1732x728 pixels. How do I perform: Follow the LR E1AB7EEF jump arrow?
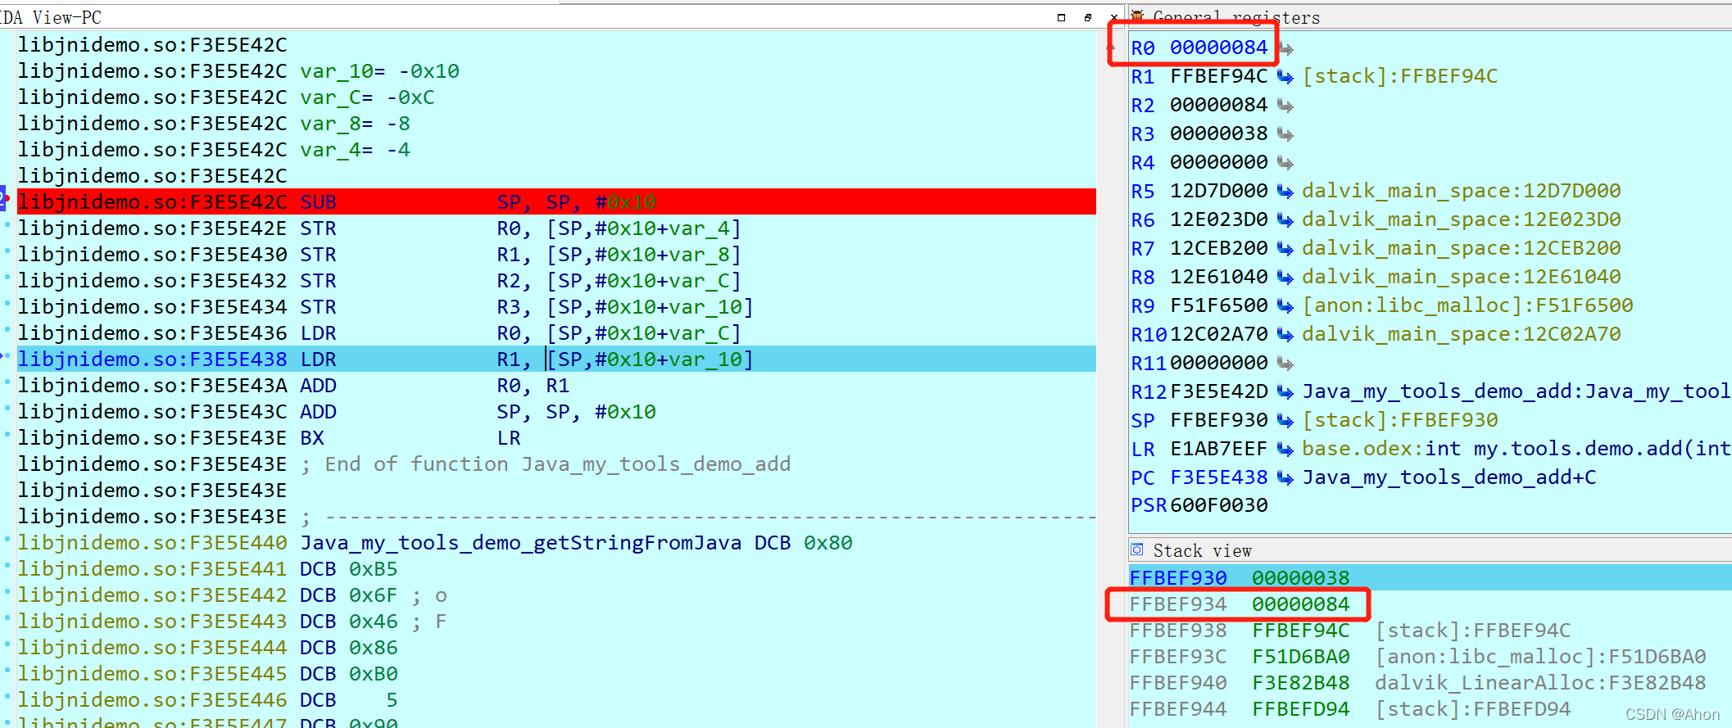[x=1285, y=450]
